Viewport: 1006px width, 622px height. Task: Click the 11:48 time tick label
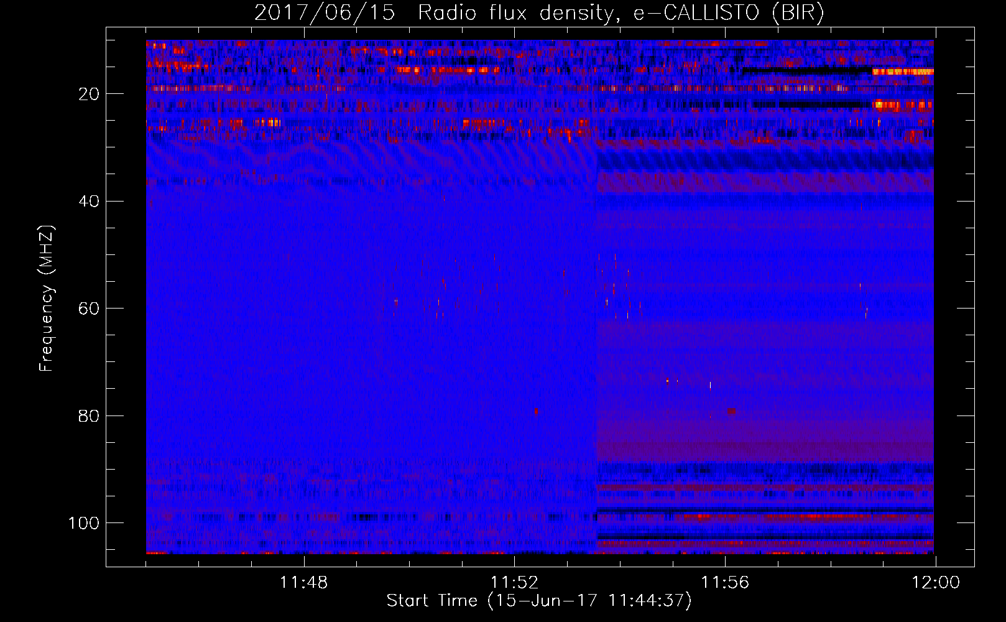tap(303, 583)
